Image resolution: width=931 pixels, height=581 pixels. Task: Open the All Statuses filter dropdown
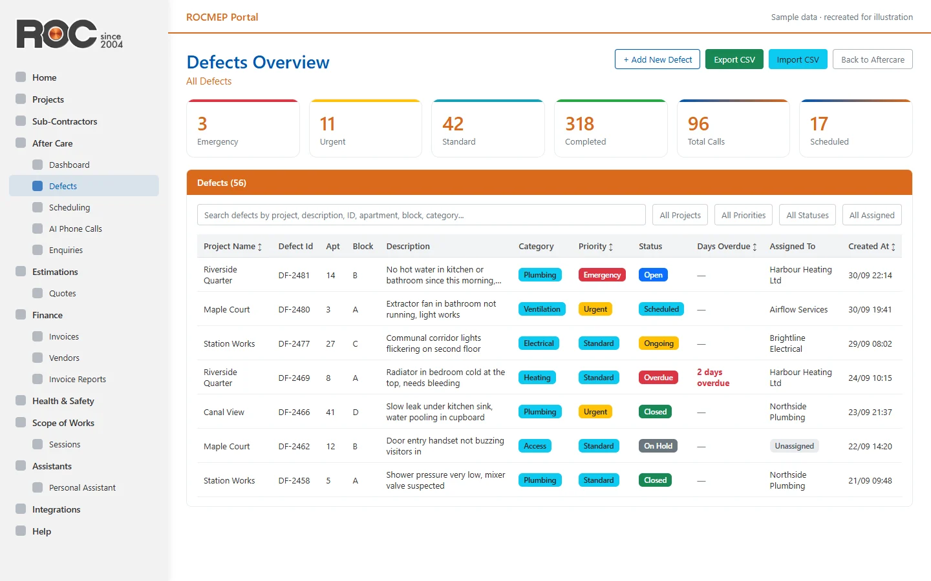808,215
